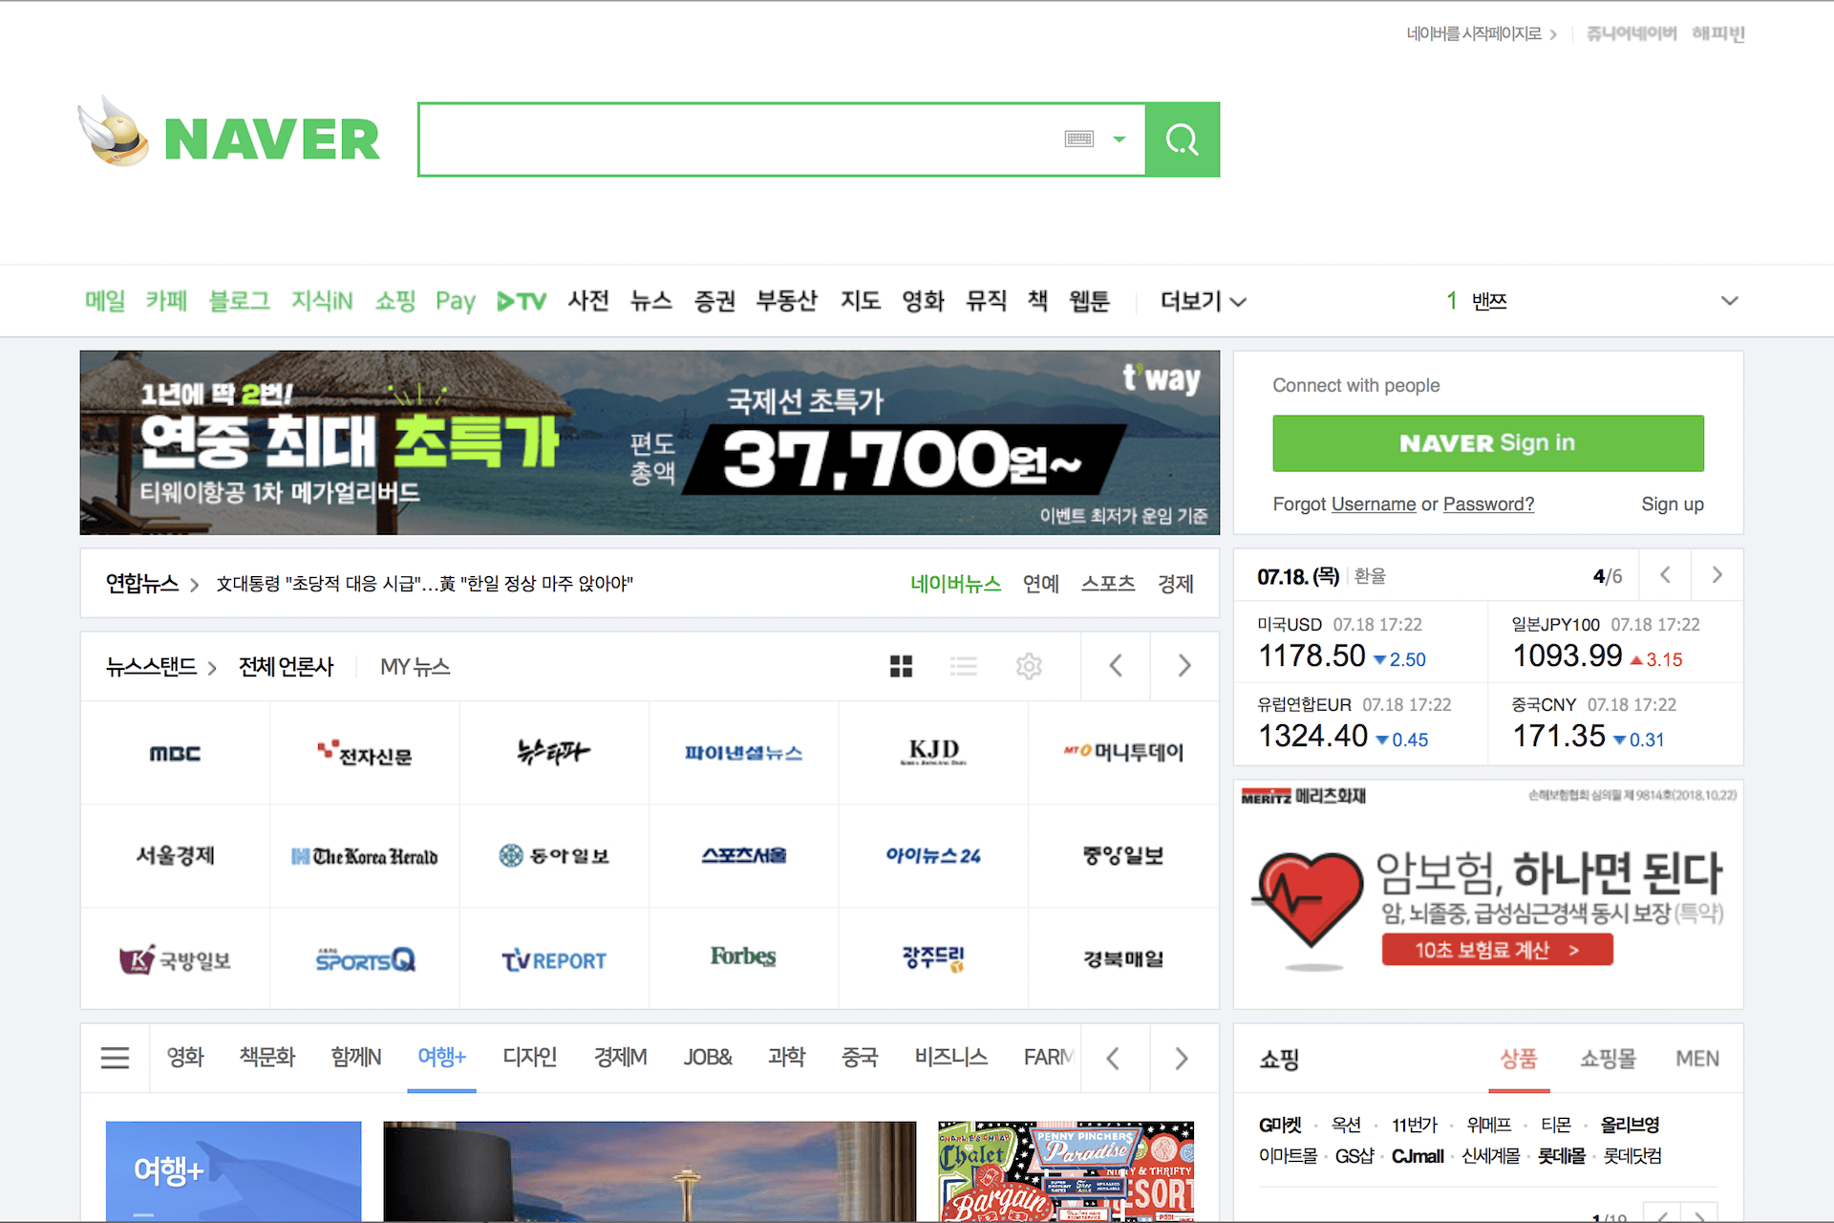Viewport: 1834px width, 1223px height.
Task: Open the on-screen keyboard icon in search box
Action: [1078, 139]
